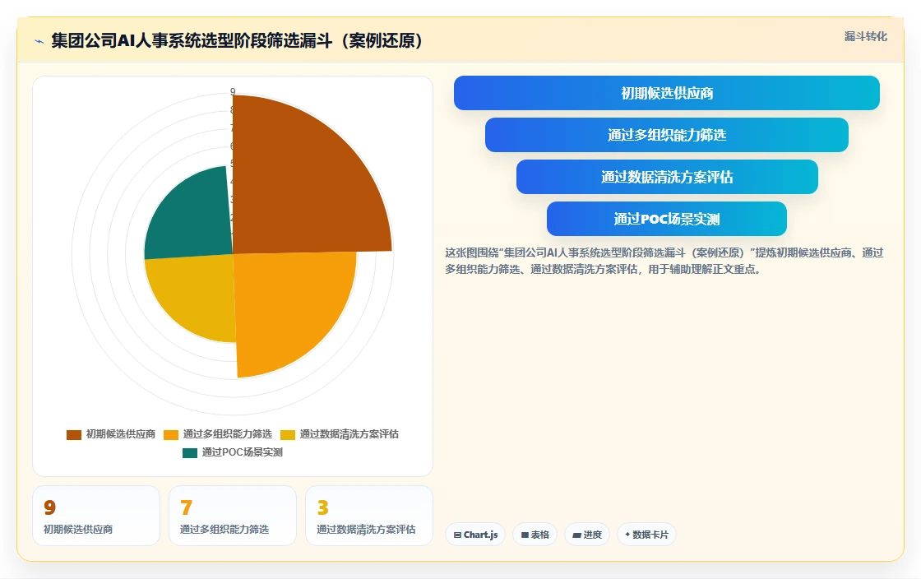The width and height of the screenshot is (921, 579).
Task: Toggle the 通过多组织能力筛选 legend swatch
Action: (171, 434)
